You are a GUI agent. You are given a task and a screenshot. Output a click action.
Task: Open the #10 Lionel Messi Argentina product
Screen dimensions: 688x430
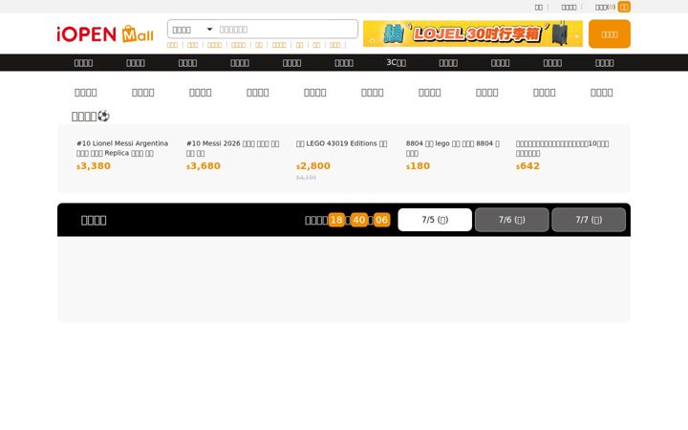pos(122,148)
